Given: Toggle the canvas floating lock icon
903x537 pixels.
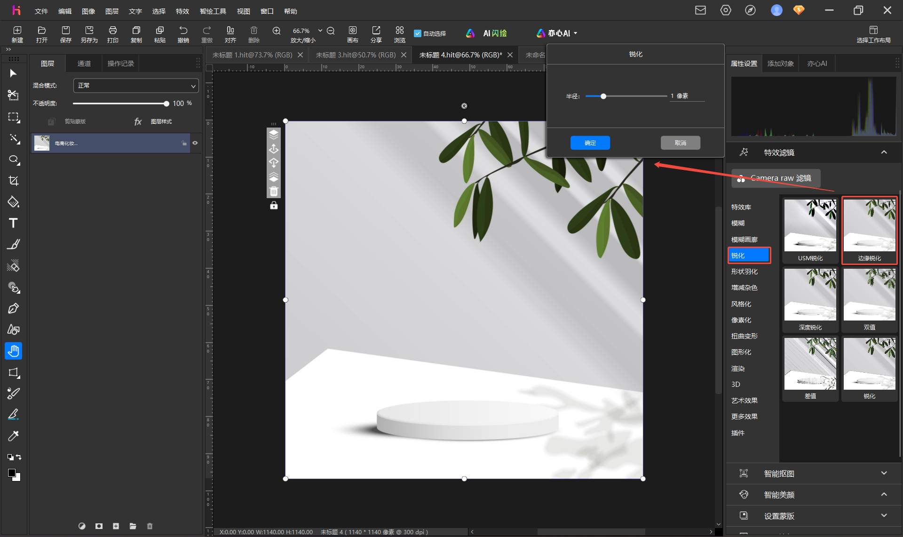Looking at the screenshot, I should [274, 206].
